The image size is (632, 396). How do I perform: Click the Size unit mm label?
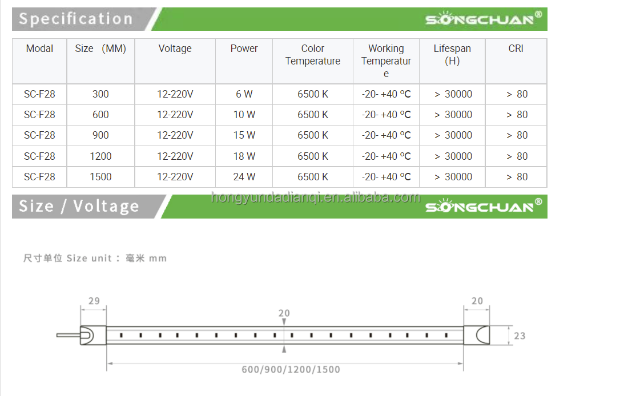click(95, 258)
